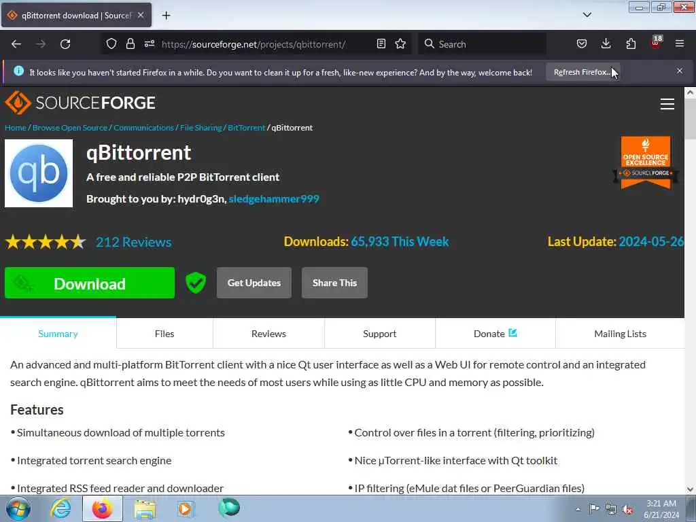This screenshot has height=522, width=696.
Task: Click the 65,933 This Week downloads link
Action: click(x=400, y=241)
